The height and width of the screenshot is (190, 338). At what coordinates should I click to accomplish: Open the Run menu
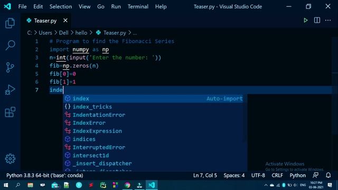coord(116,6)
